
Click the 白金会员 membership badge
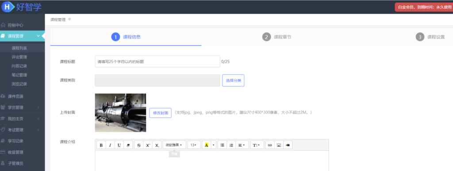[424, 7]
